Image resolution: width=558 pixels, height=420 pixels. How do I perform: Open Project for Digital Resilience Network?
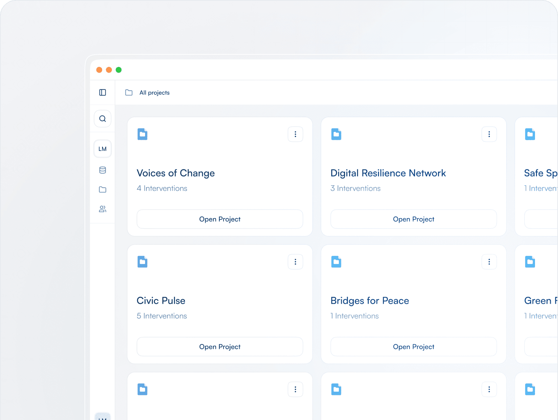click(414, 219)
